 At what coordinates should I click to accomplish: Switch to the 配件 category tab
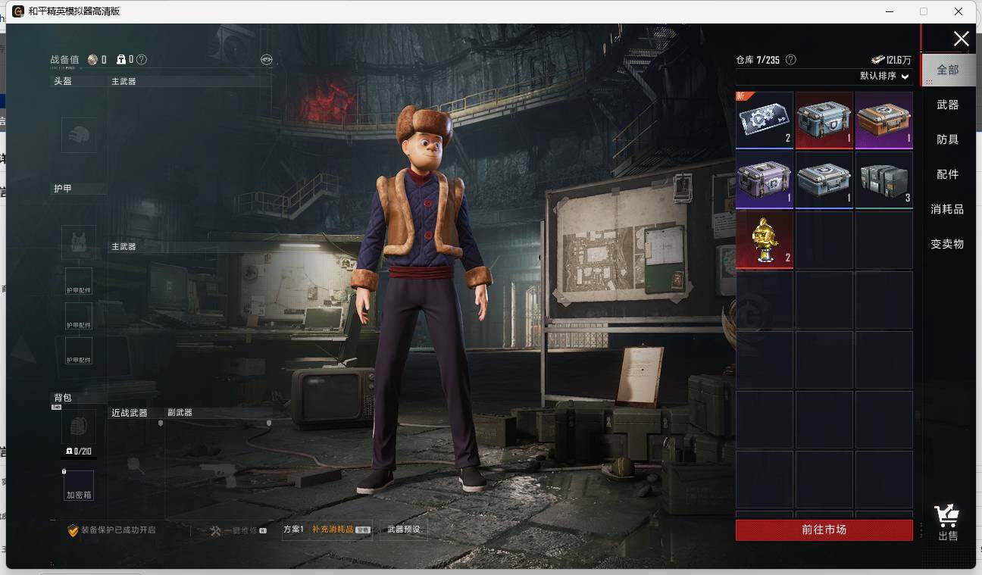[x=948, y=174]
